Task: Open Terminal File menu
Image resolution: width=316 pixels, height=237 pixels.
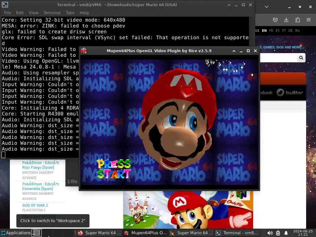Action: pos(7,13)
